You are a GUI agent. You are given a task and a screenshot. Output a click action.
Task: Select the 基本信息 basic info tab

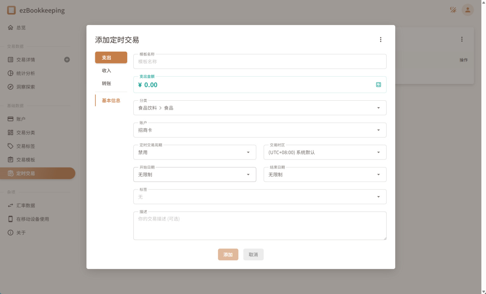pos(111,101)
